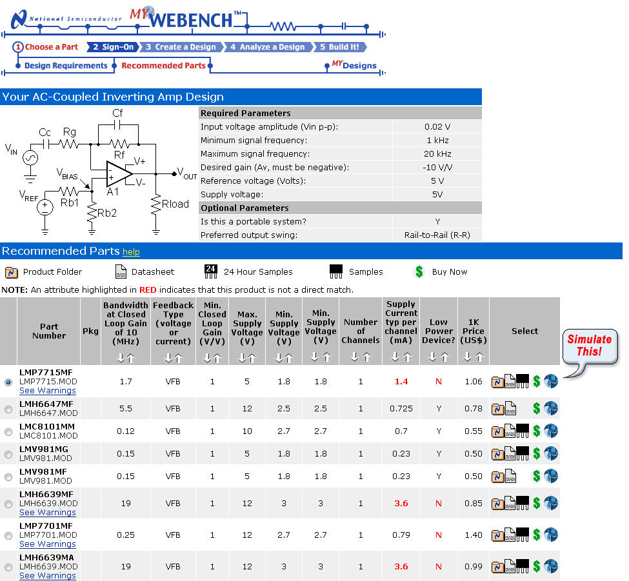Go to step 3 Create a Design
This screenshot has height=581, width=629.
tap(181, 47)
